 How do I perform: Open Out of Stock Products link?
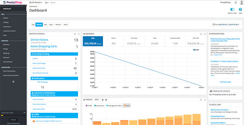[40, 73]
